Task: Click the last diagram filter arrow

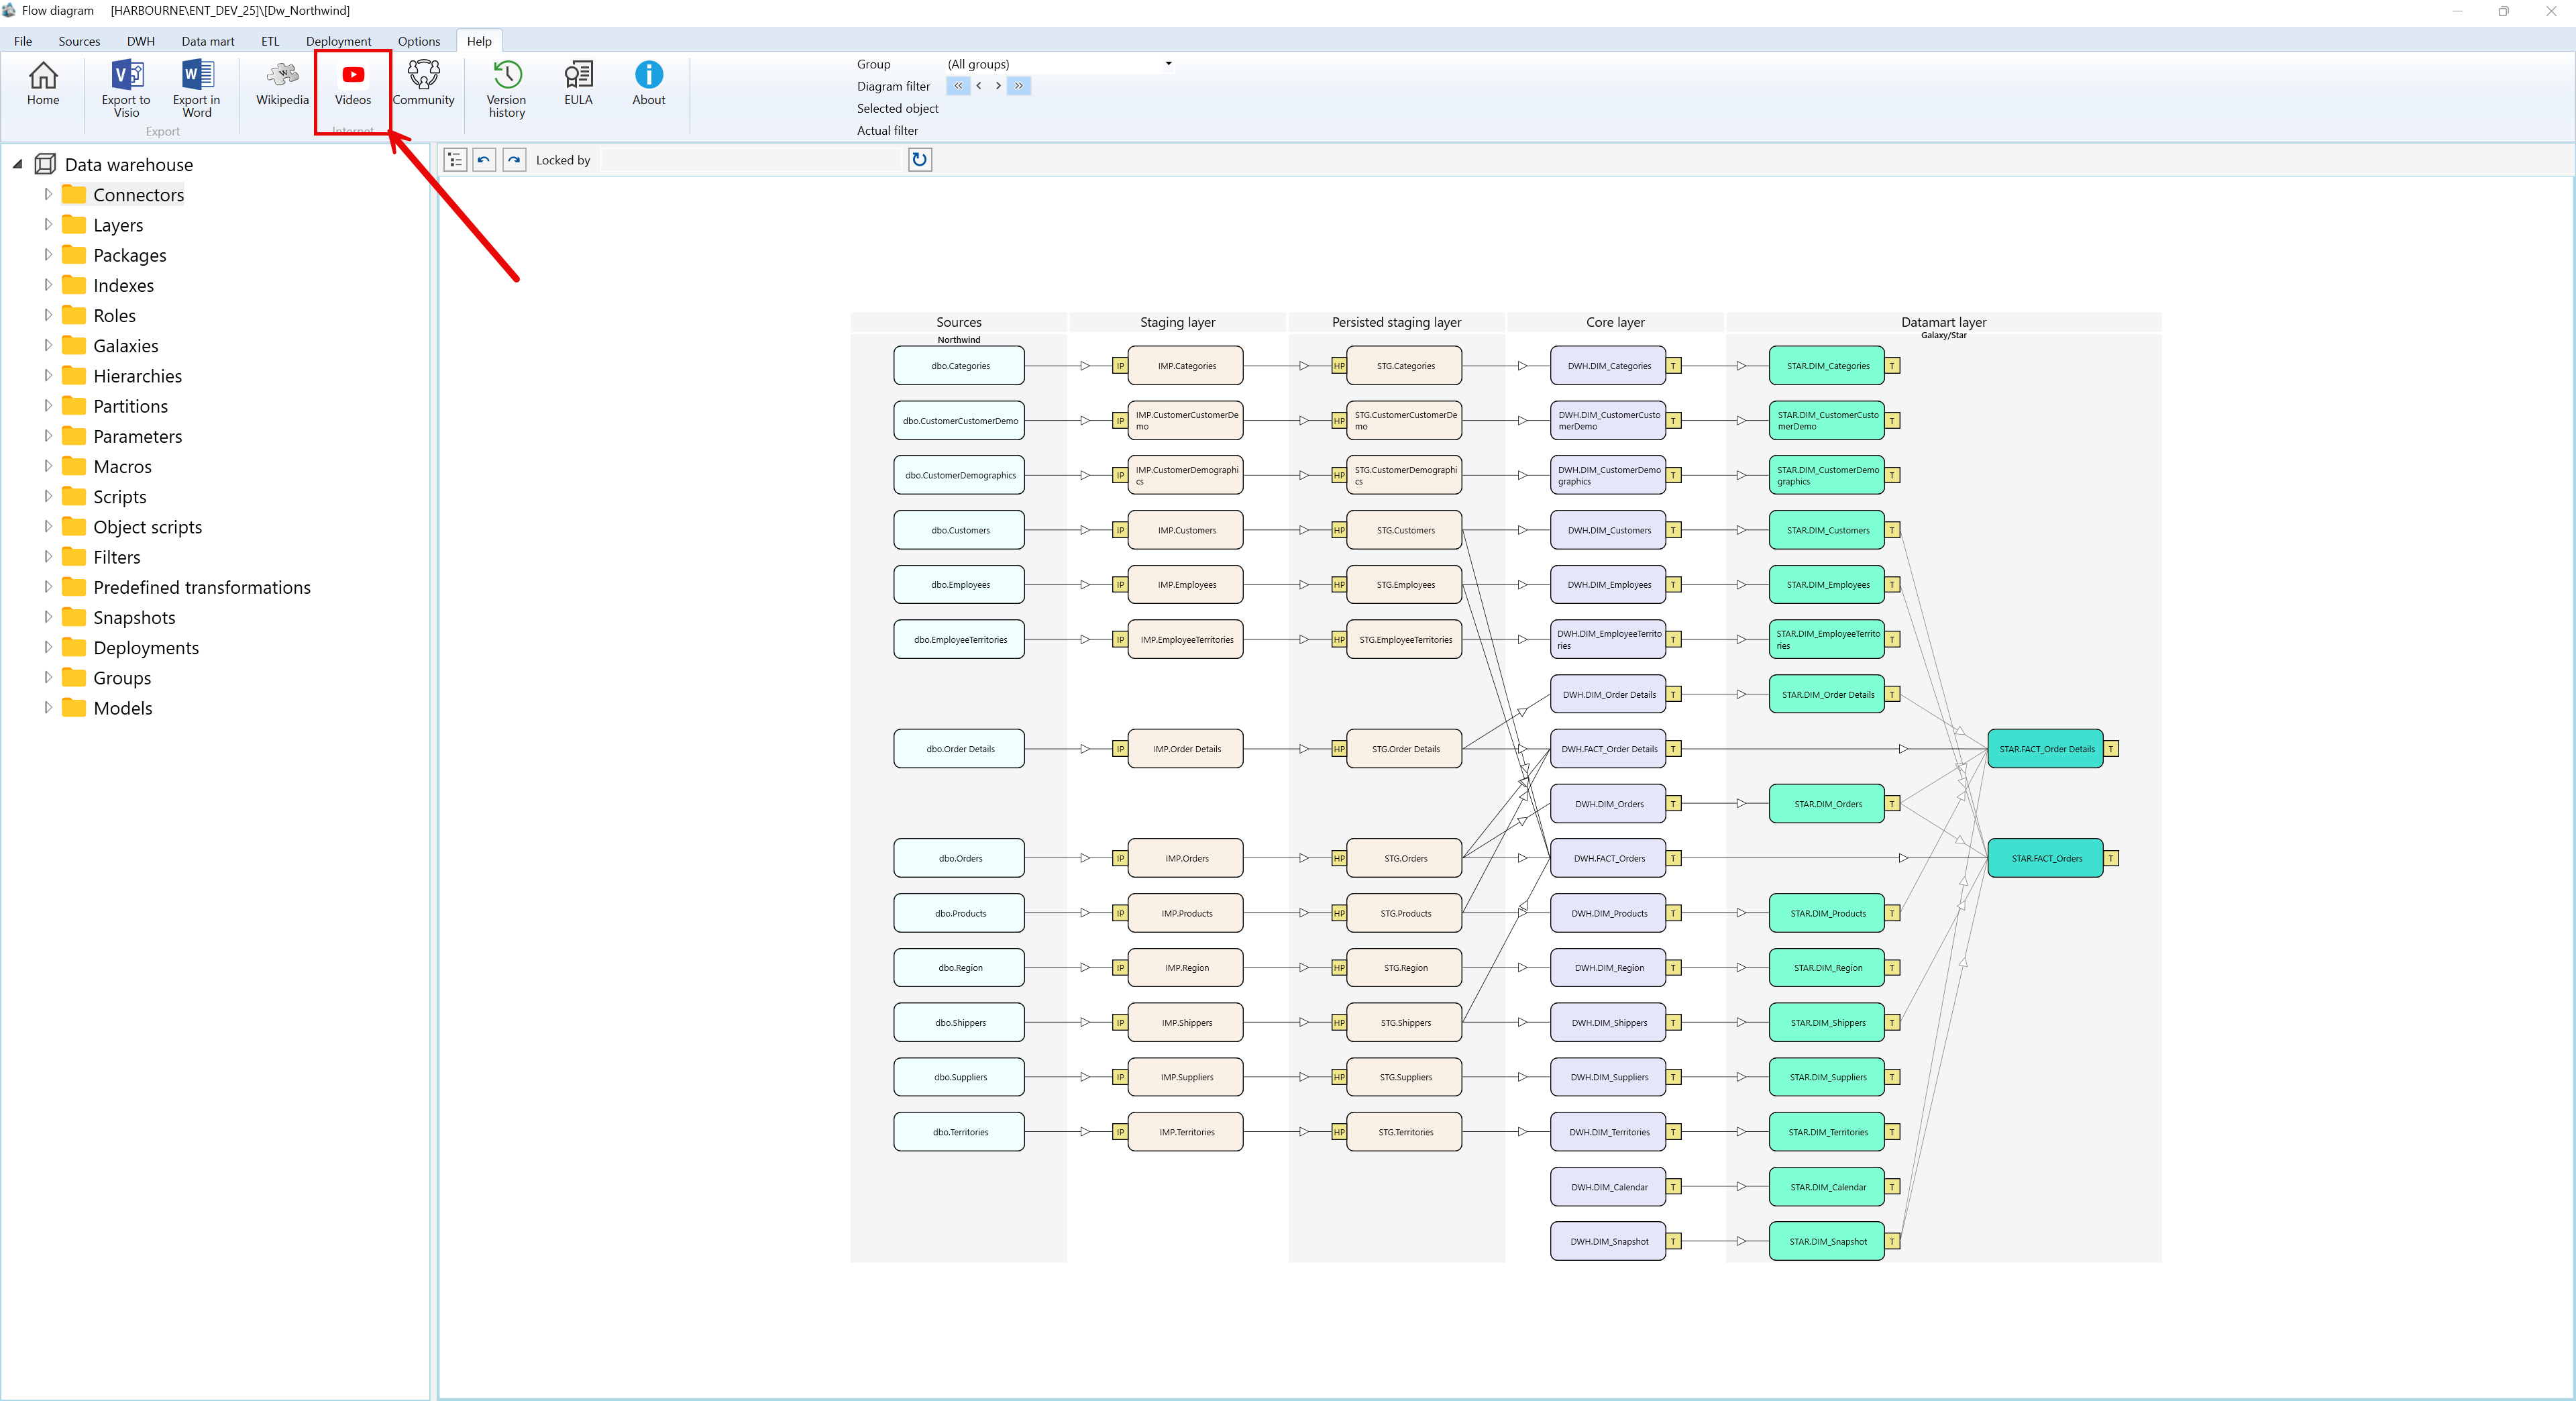Action: click(1018, 86)
